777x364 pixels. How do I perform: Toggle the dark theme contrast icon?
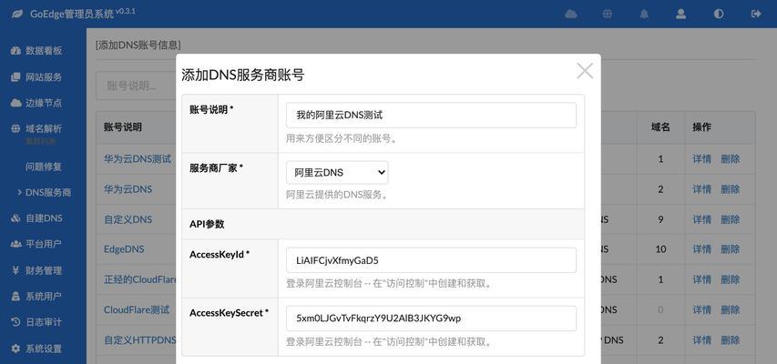tap(719, 14)
